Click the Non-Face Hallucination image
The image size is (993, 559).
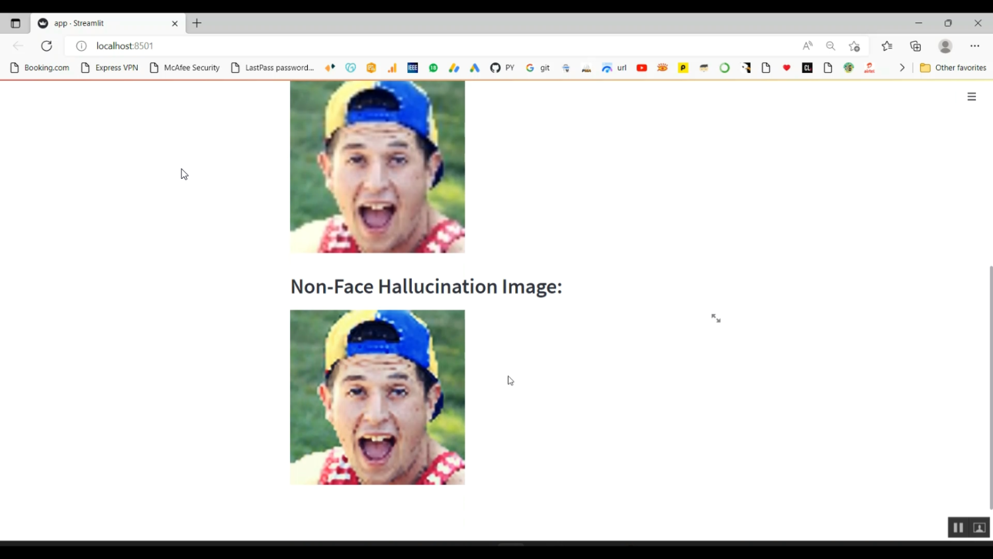pos(377,397)
